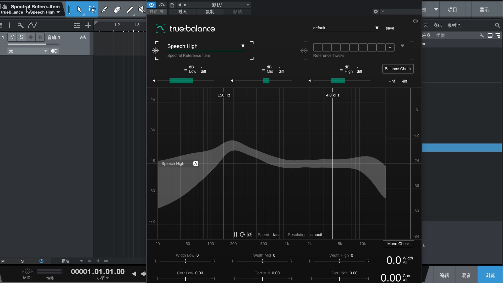Open track 1 input 无 dropdown
The image size is (503, 283).
click(x=28, y=51)
